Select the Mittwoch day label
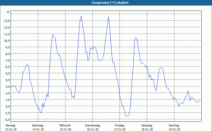 [x=65, y=126]
